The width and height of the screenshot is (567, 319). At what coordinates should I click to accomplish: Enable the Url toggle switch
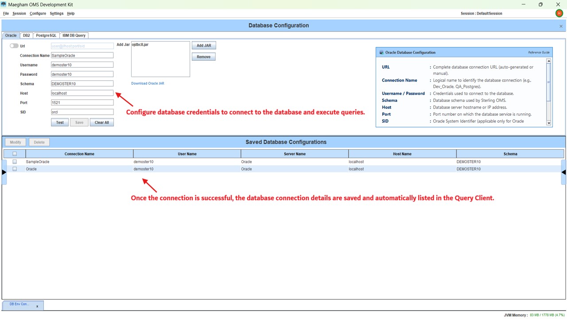coord(14,46)
